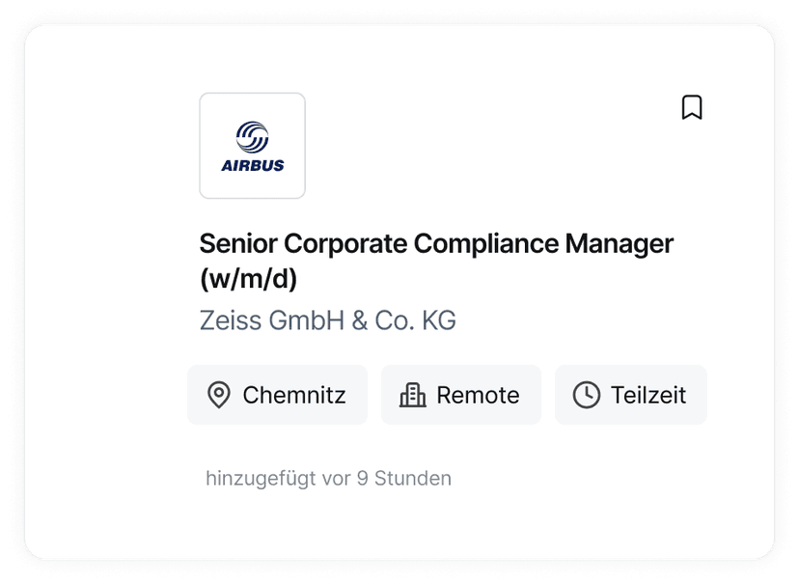The width and height of the screenshot is (799, 584).
Task: Click the Airbus company logo thumbnail
Action: (253, 146)
